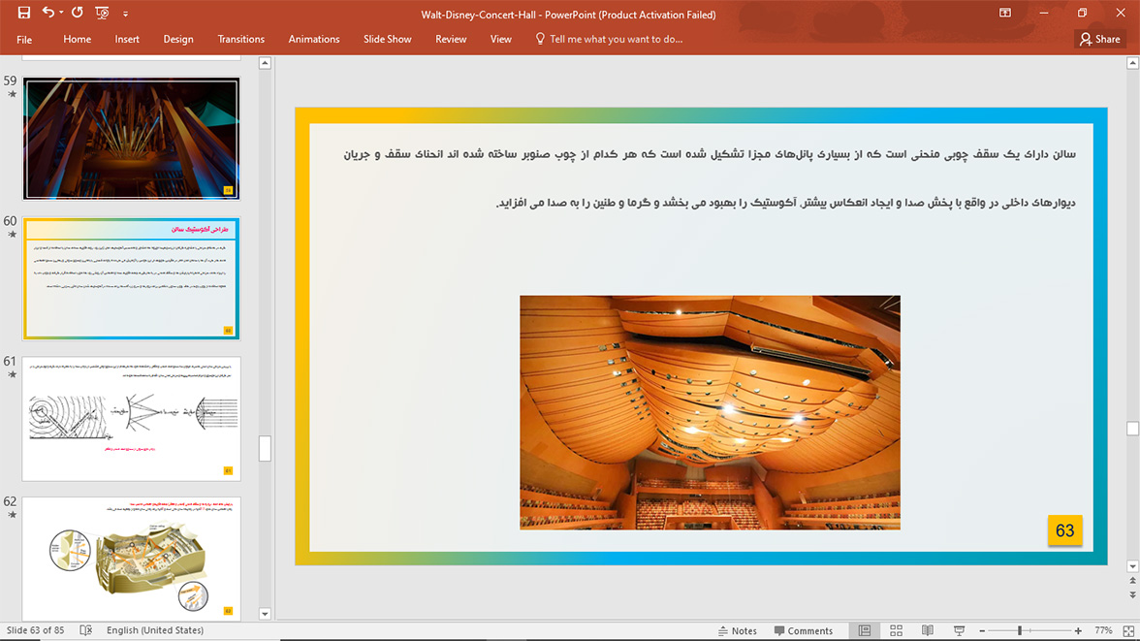Toggle the Comments pane
This screenshot has width=1140, height=641.
[804, 630]
